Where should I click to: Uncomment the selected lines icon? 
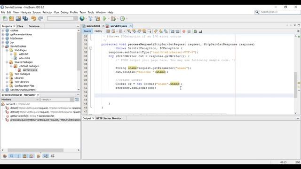200,31
